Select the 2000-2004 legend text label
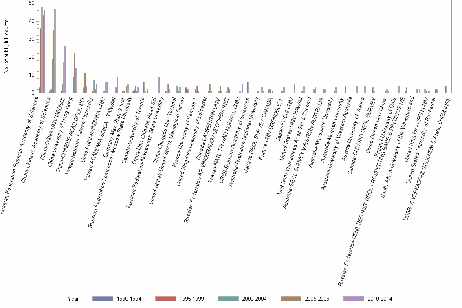This screenshot has width=462, height=308. [x=254, y=299]
